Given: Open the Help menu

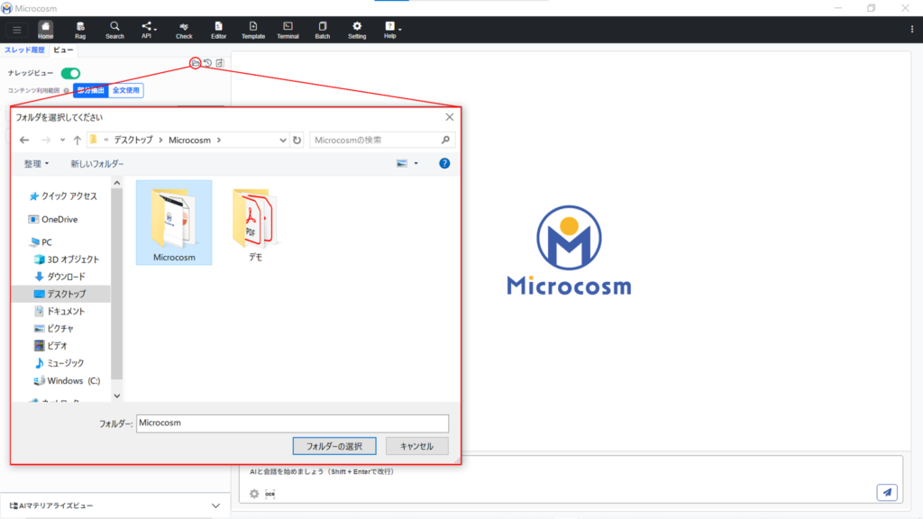Looking at the screenshot, I should (391, 30).
